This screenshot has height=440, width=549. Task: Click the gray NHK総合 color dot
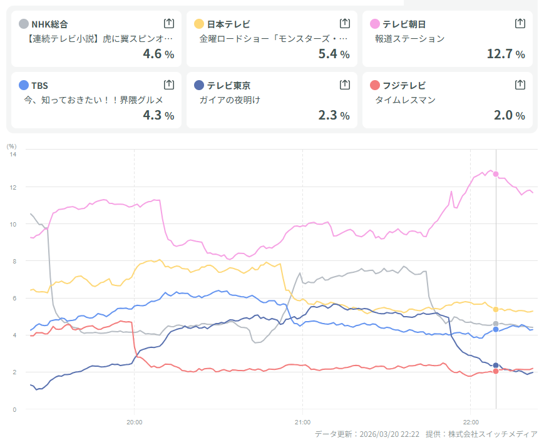pos(24,24)
